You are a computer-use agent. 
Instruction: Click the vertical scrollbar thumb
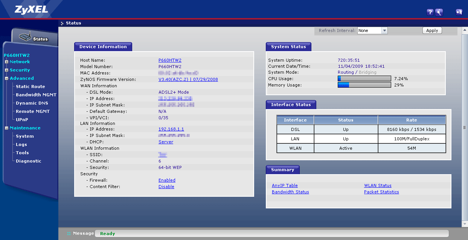pos(465,127)
